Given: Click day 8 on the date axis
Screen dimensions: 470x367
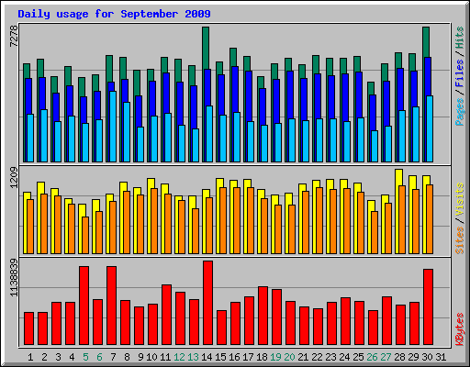Looking at the screenshot, I should [x=127, y=357].
